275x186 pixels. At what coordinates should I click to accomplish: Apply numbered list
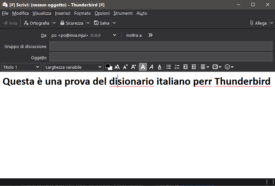pyautogui.click(x=177, y=67)
